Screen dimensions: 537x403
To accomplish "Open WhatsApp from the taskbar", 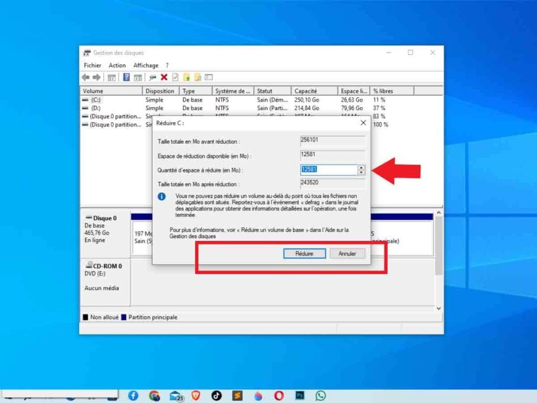I will [x=320, y=396].
